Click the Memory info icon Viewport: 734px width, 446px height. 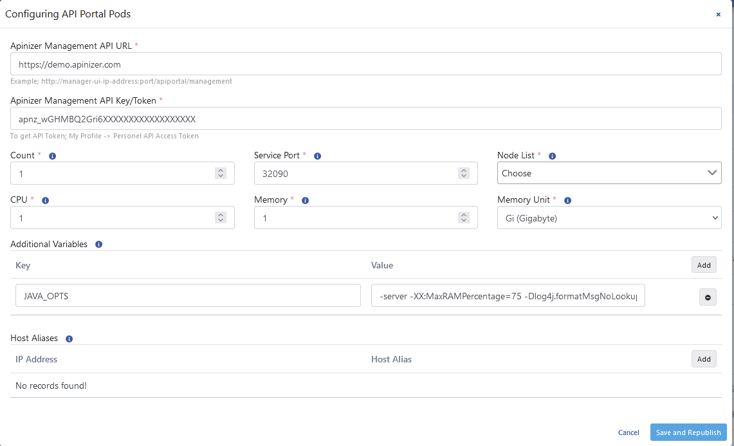(305, 200)
